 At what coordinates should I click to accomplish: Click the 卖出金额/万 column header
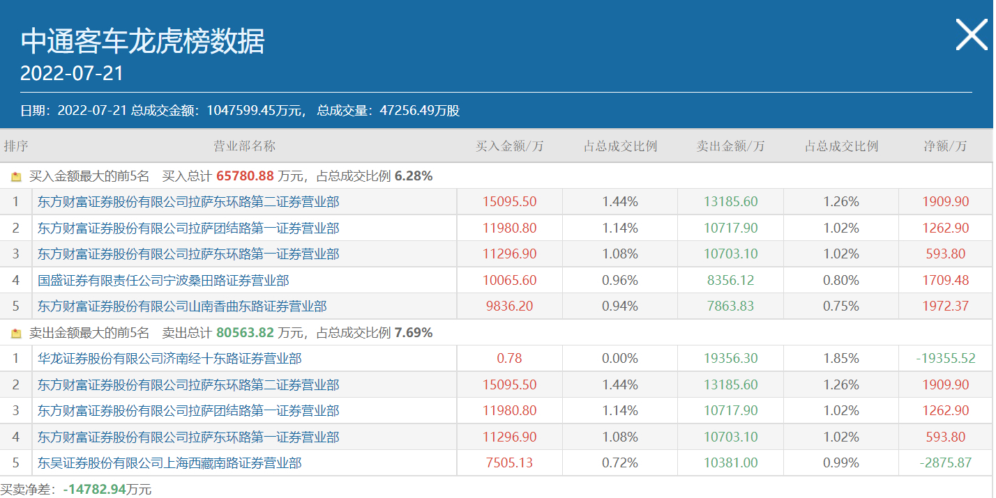[730, 146]
